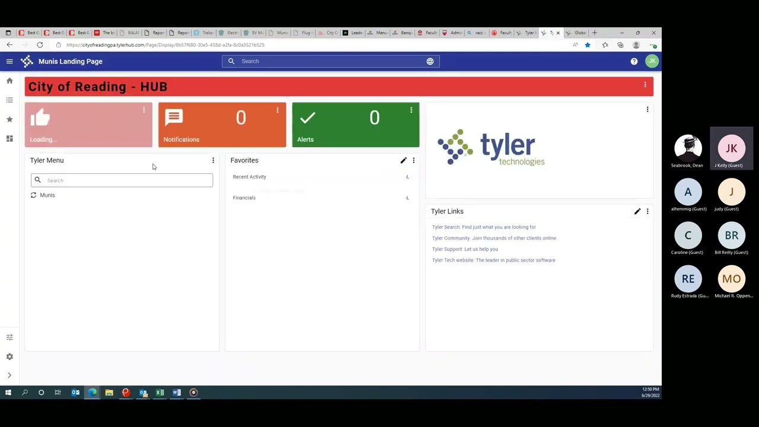Switch to the Global browser tab
The width and height of the screenshot is (759, 427).
(576, 33)
